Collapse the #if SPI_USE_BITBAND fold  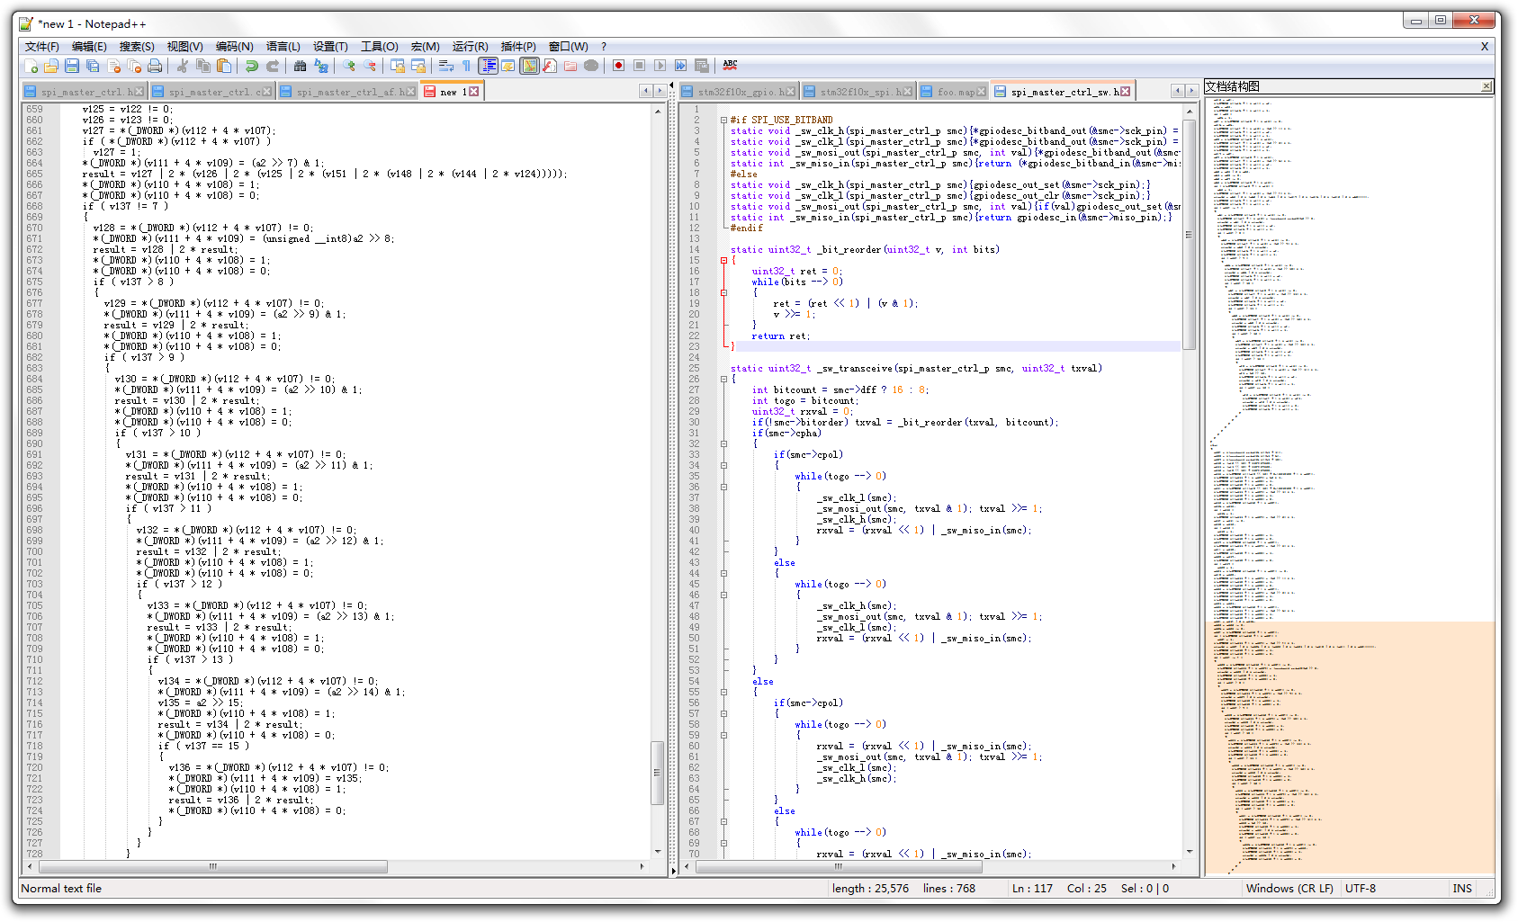723,120
